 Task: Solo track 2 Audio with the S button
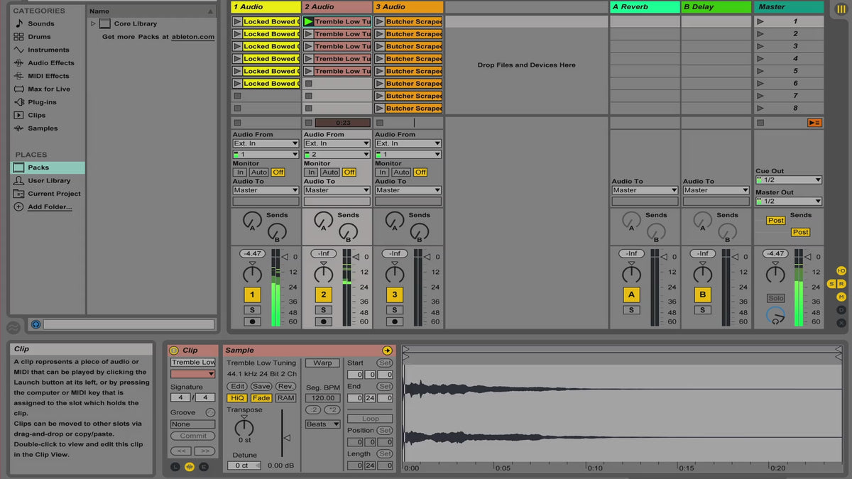pos(323,310)
